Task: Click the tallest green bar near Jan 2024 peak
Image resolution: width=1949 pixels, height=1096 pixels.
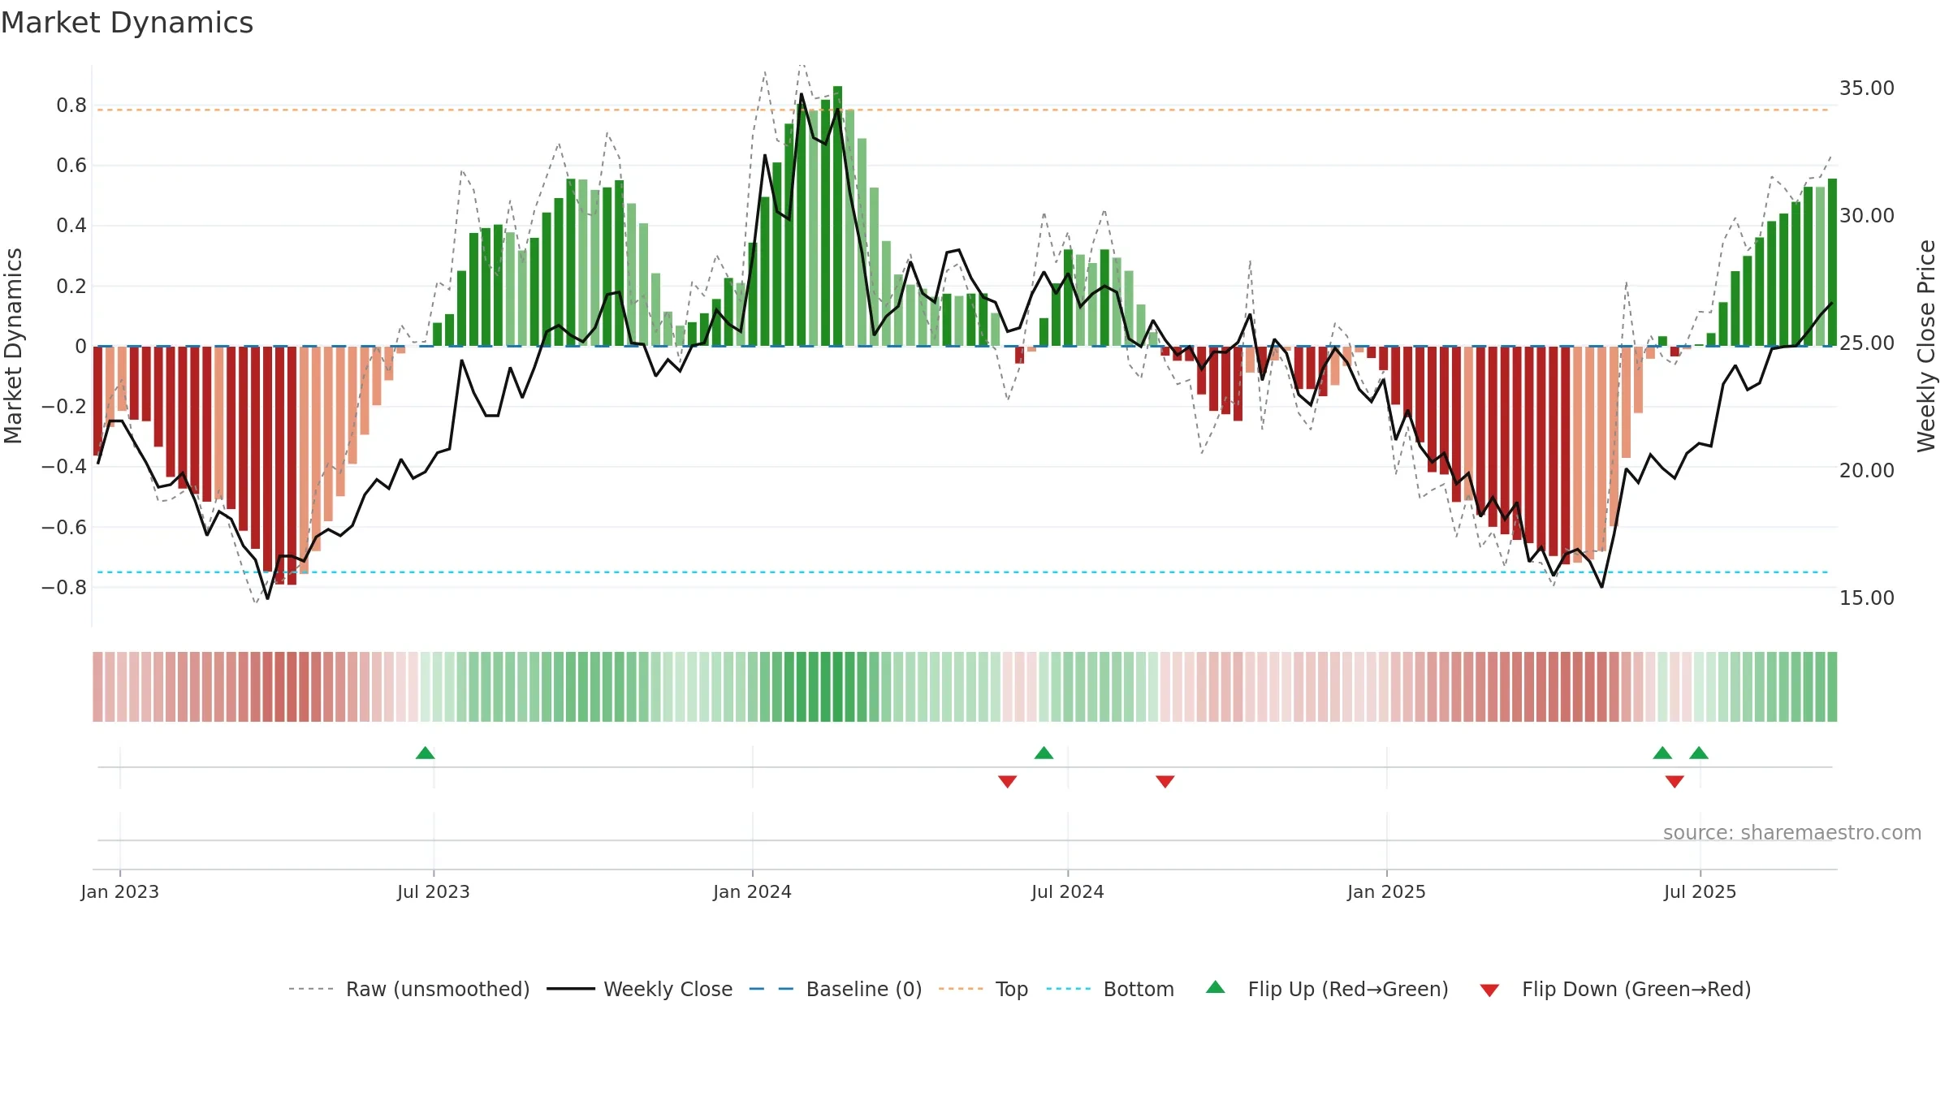Action: (837, 216)
